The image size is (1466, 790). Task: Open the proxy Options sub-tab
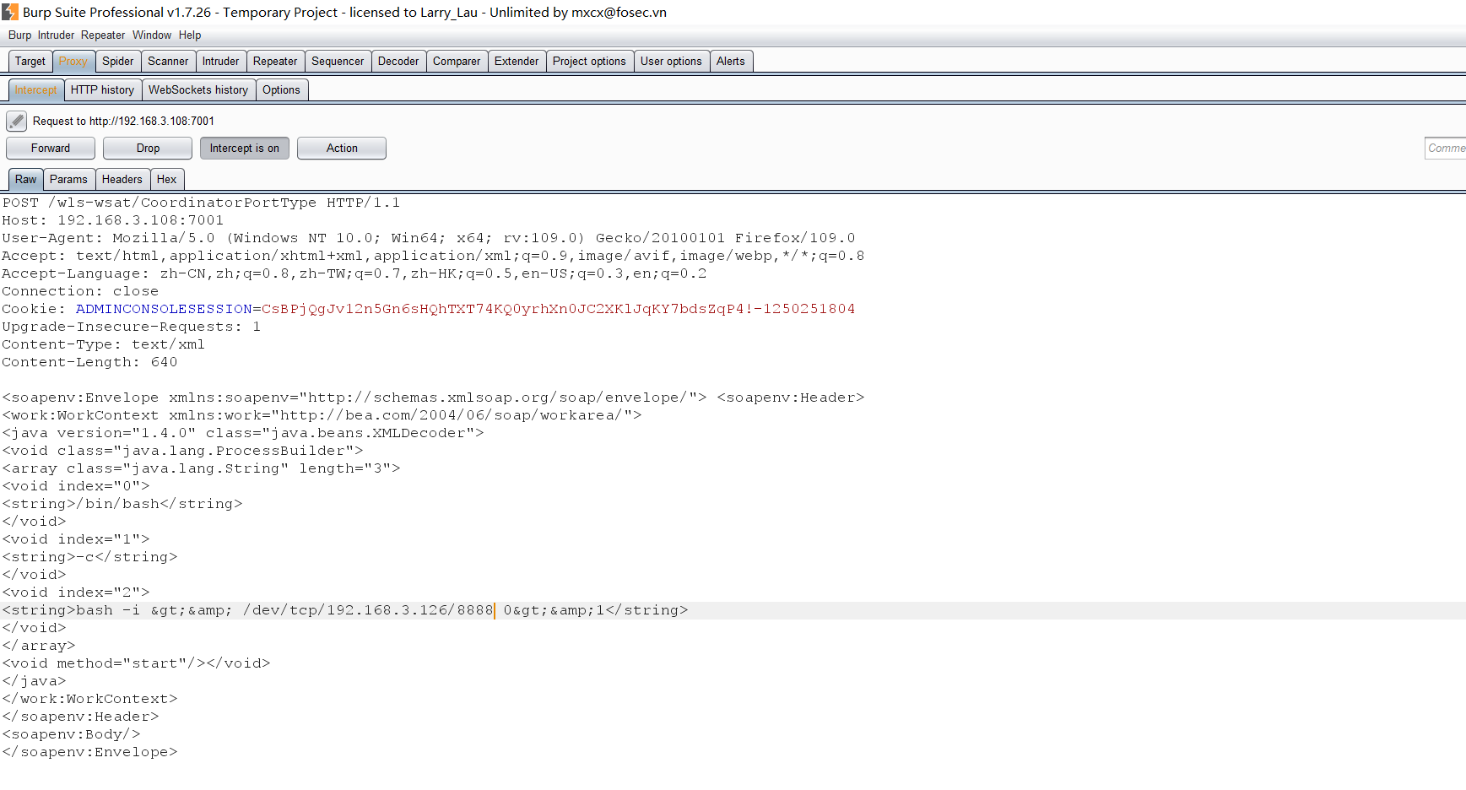281,90
